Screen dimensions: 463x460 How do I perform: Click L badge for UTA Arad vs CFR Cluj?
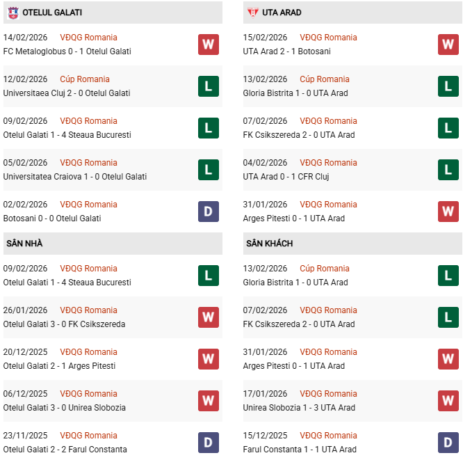448,170
